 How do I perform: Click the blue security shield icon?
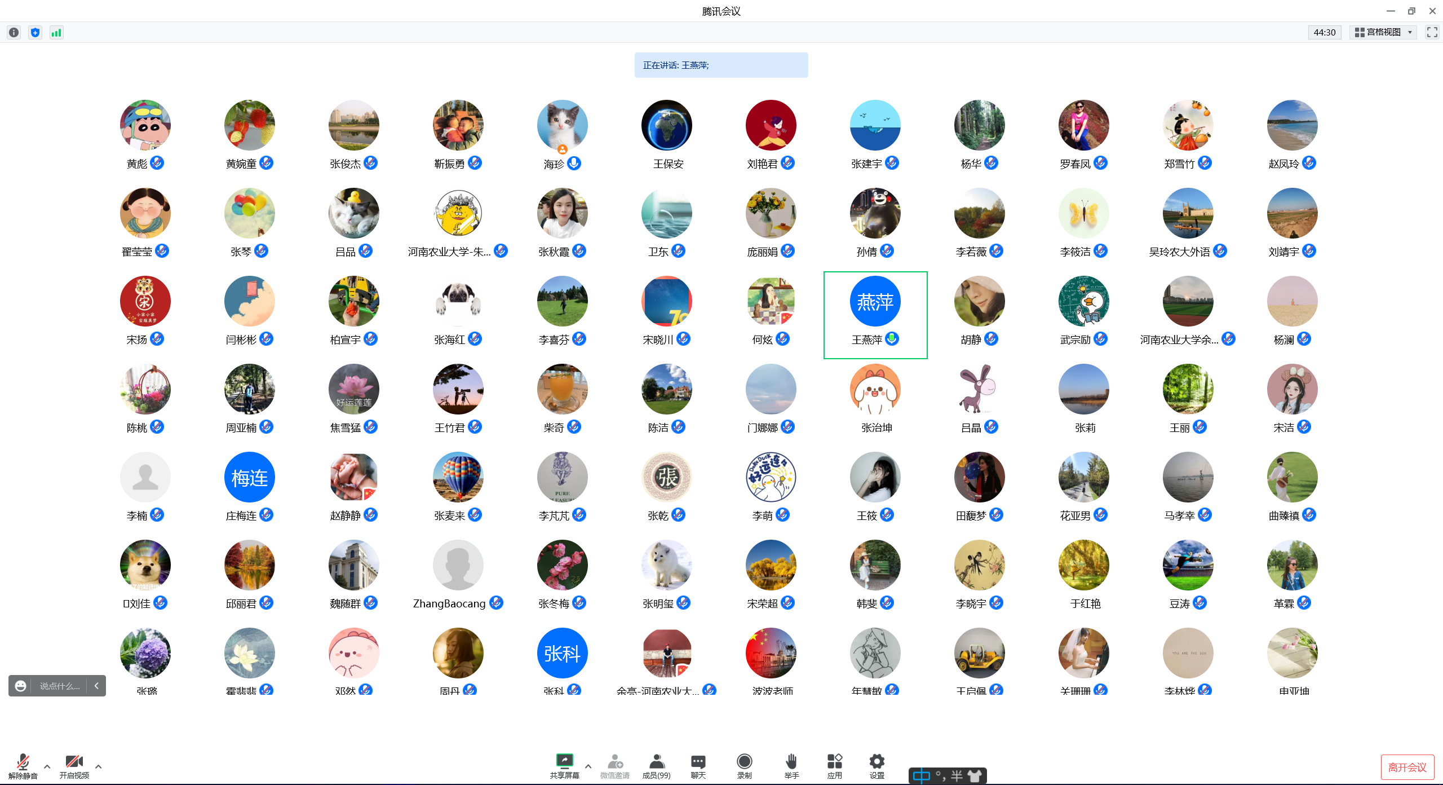pyautogui.click(x=35, y=33)
